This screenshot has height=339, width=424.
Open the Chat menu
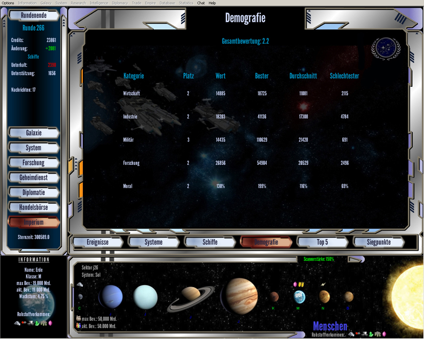click(201, 3)
